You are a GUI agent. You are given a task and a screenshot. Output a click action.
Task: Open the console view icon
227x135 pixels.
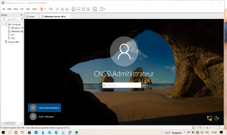pos(95,9)
